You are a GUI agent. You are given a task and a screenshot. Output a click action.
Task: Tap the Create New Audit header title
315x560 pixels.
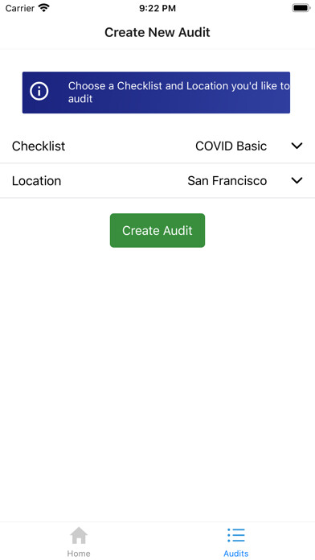point(157,32)
